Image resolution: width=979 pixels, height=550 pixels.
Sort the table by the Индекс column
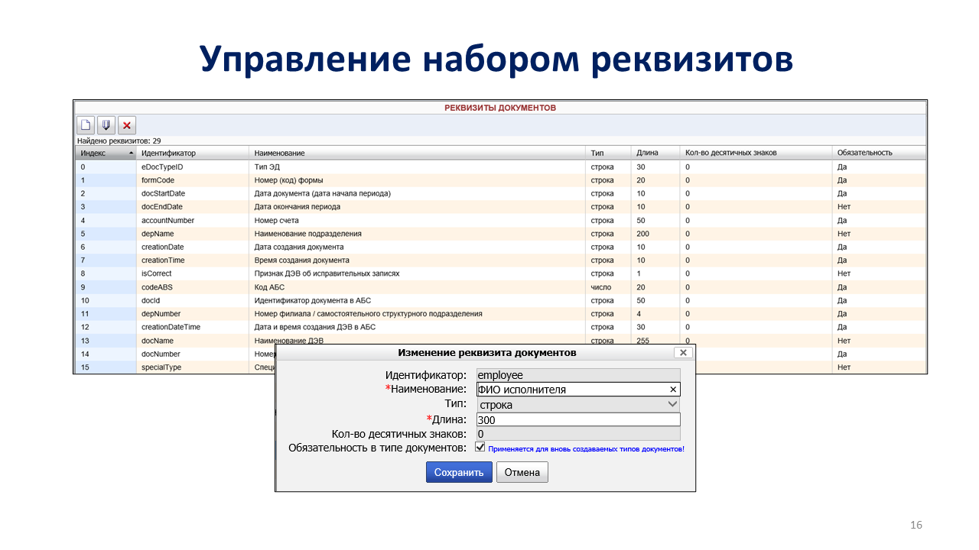point(106,153)
